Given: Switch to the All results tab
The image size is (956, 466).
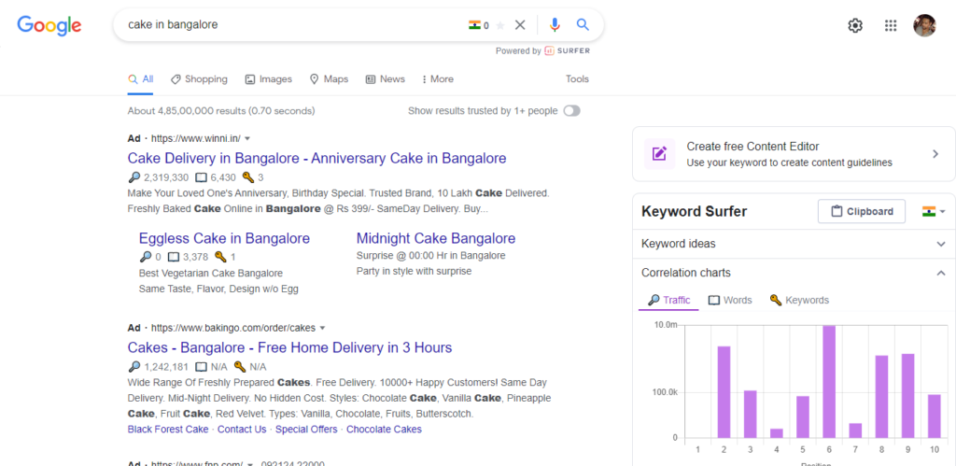Looking at the screenshot, I should click(140, 79).
